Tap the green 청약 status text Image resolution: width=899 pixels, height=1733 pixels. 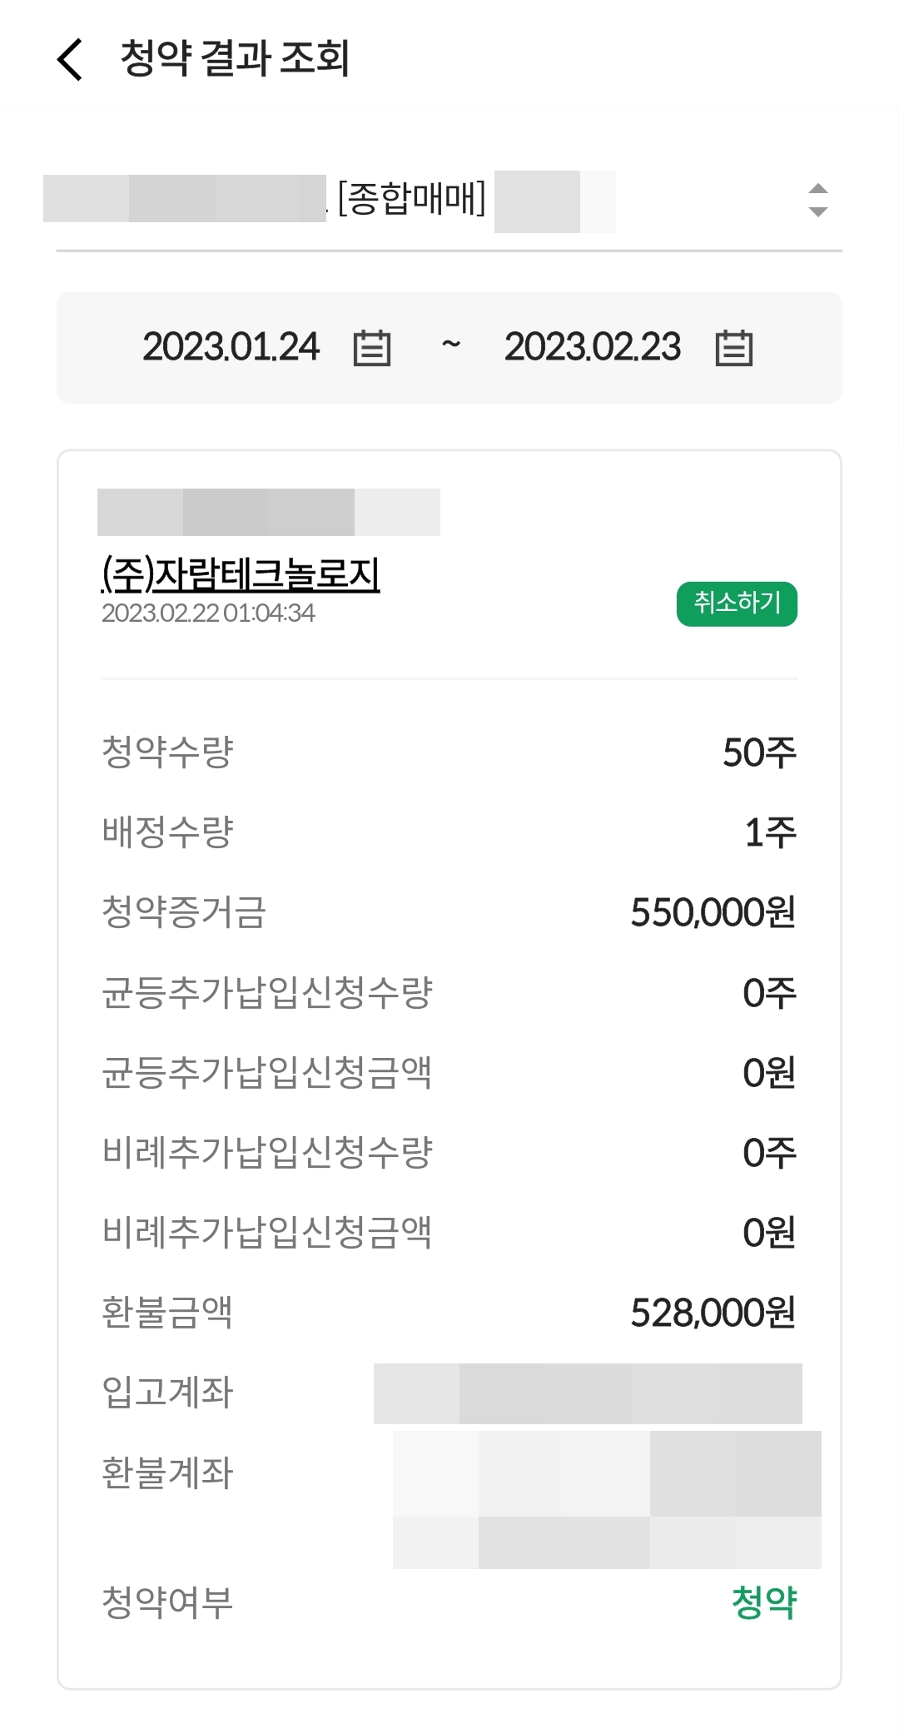[x=764, y=1602]
